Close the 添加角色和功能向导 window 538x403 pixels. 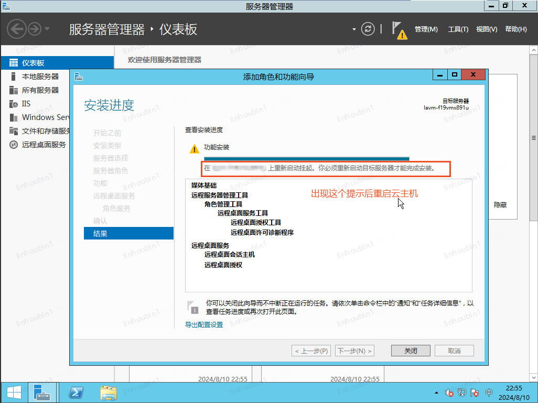pyautogui.click(x=473, y=75)
